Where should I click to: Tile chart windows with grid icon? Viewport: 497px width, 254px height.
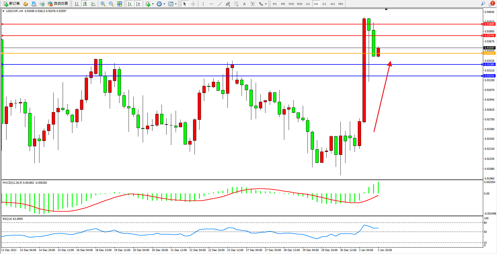(x=119, y=4)
